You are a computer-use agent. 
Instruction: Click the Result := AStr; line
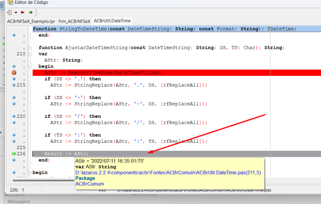(66, 154)
